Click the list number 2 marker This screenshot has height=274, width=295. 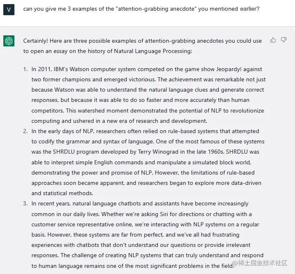26,131
